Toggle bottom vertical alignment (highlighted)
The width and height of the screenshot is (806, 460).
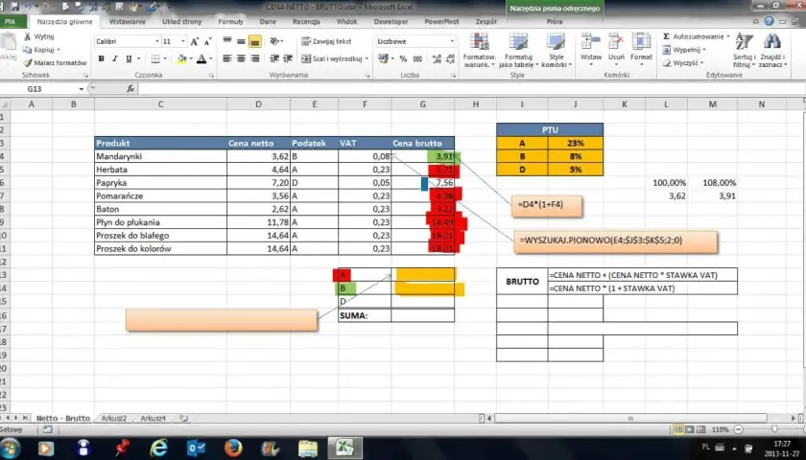tap(255, 41)
